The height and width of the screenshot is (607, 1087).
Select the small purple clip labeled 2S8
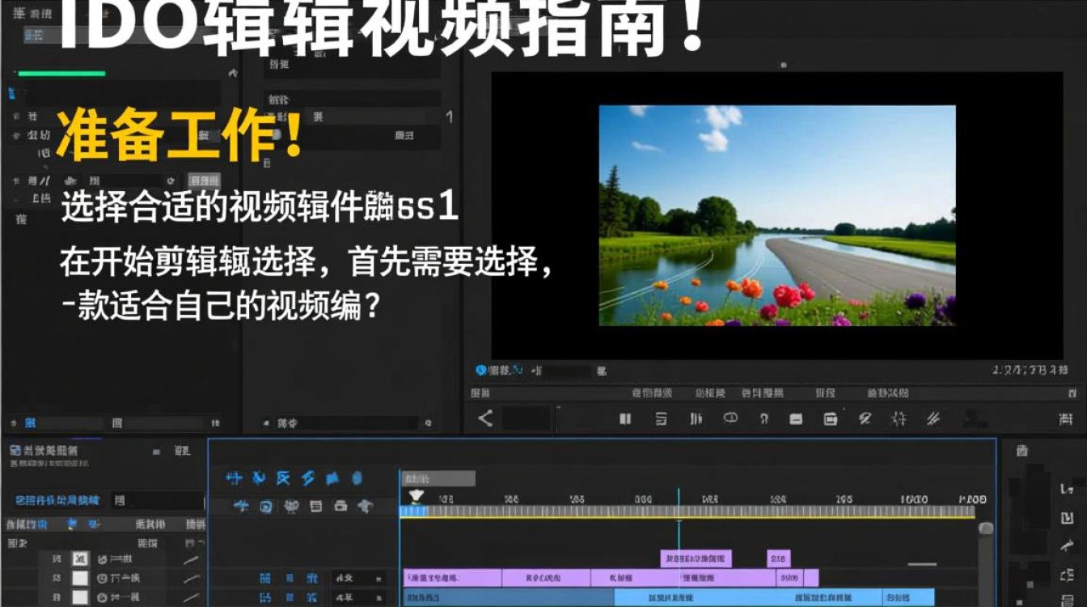pos(779,558)
